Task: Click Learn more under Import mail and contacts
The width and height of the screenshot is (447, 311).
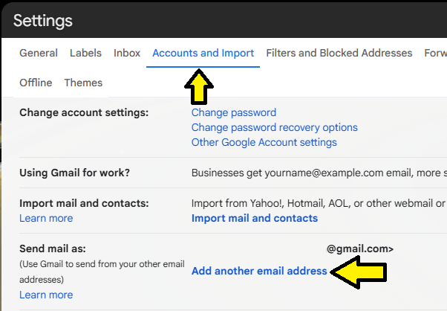Action: click(x=46, y=219)
